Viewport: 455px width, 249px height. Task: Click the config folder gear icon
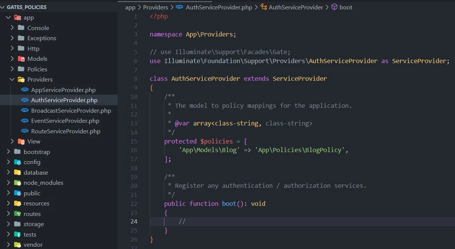tap(17, 162)
